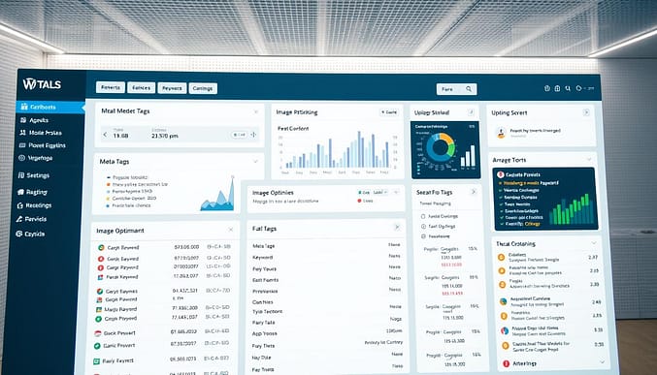
Task: Open Recedings in the sidebar
Action: (x=34, y=205)
